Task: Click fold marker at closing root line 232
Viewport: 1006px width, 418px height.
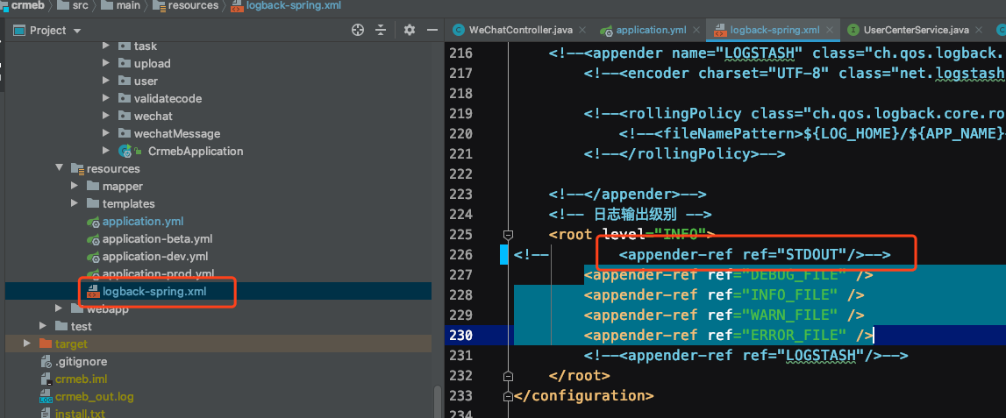Action: pyautogui.click(x=508, y=375)
